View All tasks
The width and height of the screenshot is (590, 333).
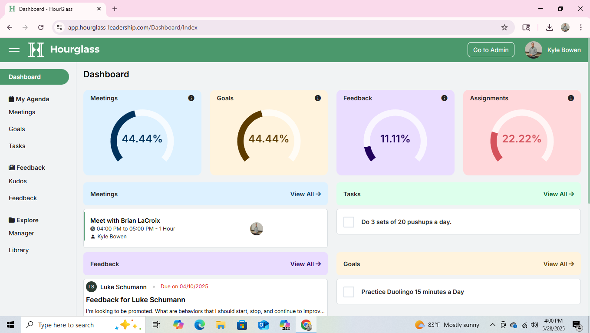click(x=559, y=194)
